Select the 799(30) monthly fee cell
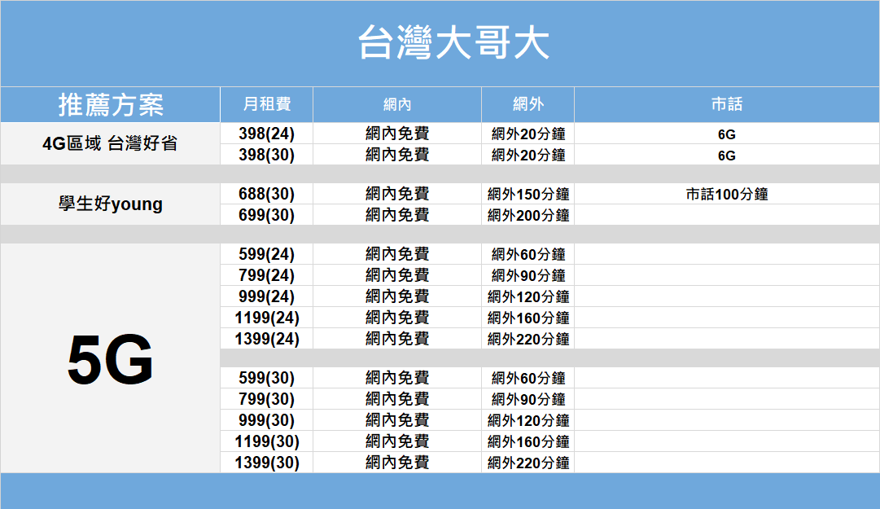 click(x=266, y=399)
